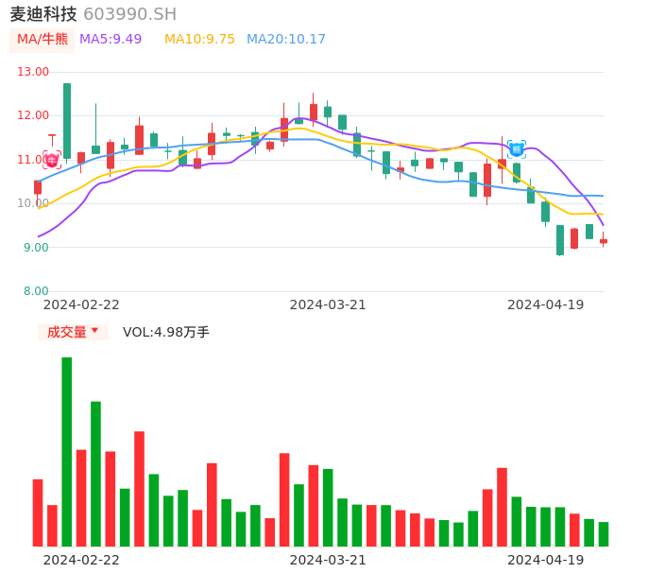Click the last green volume bar on right
The width and height of the screenshot is (648, 573).
pyautogui.click(x=604, y=534)
